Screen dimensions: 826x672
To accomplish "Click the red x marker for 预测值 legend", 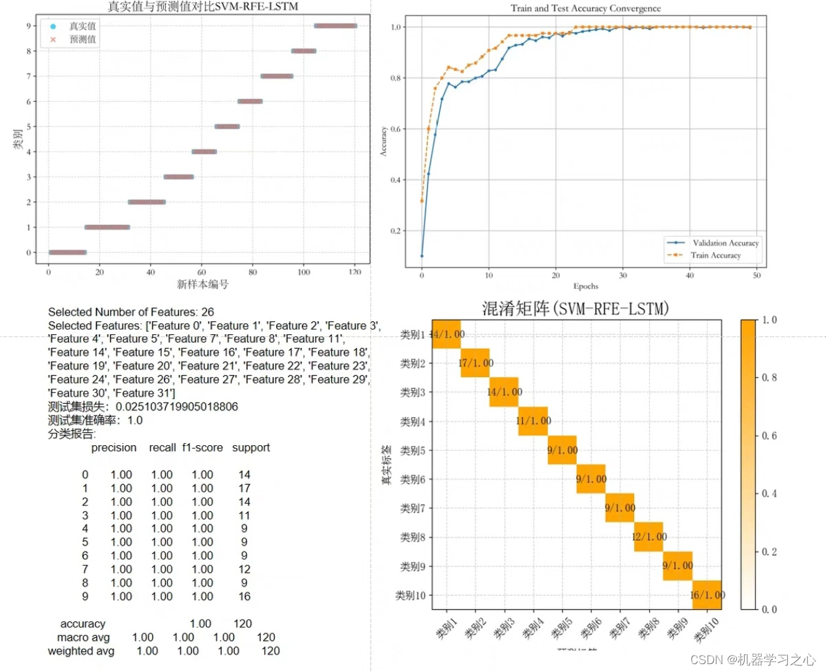I will tap(53, 39).
